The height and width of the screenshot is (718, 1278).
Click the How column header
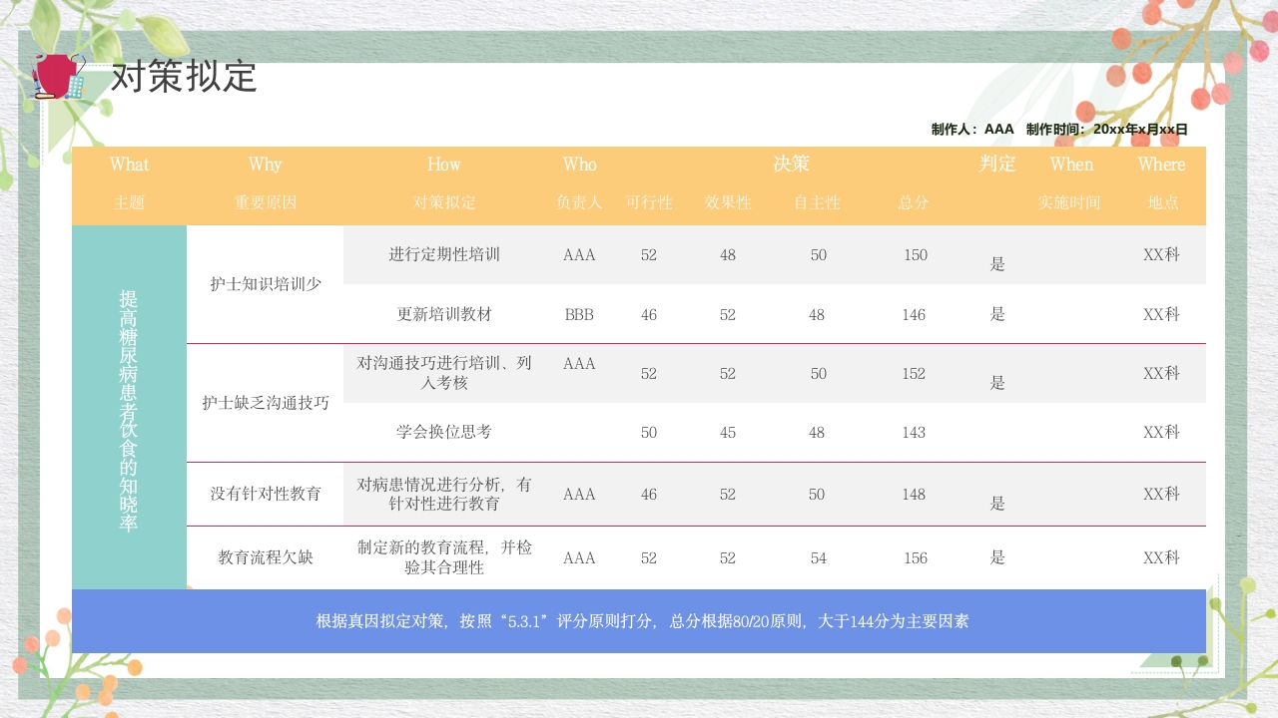pyautogui.click(x=442, y=165)
